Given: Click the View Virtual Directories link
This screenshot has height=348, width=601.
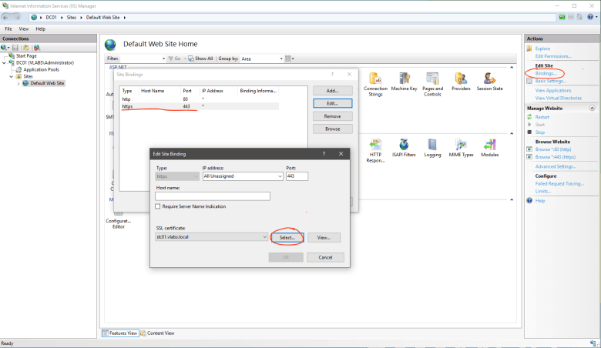Looking at the screenshot, I should tap(559, 98).
